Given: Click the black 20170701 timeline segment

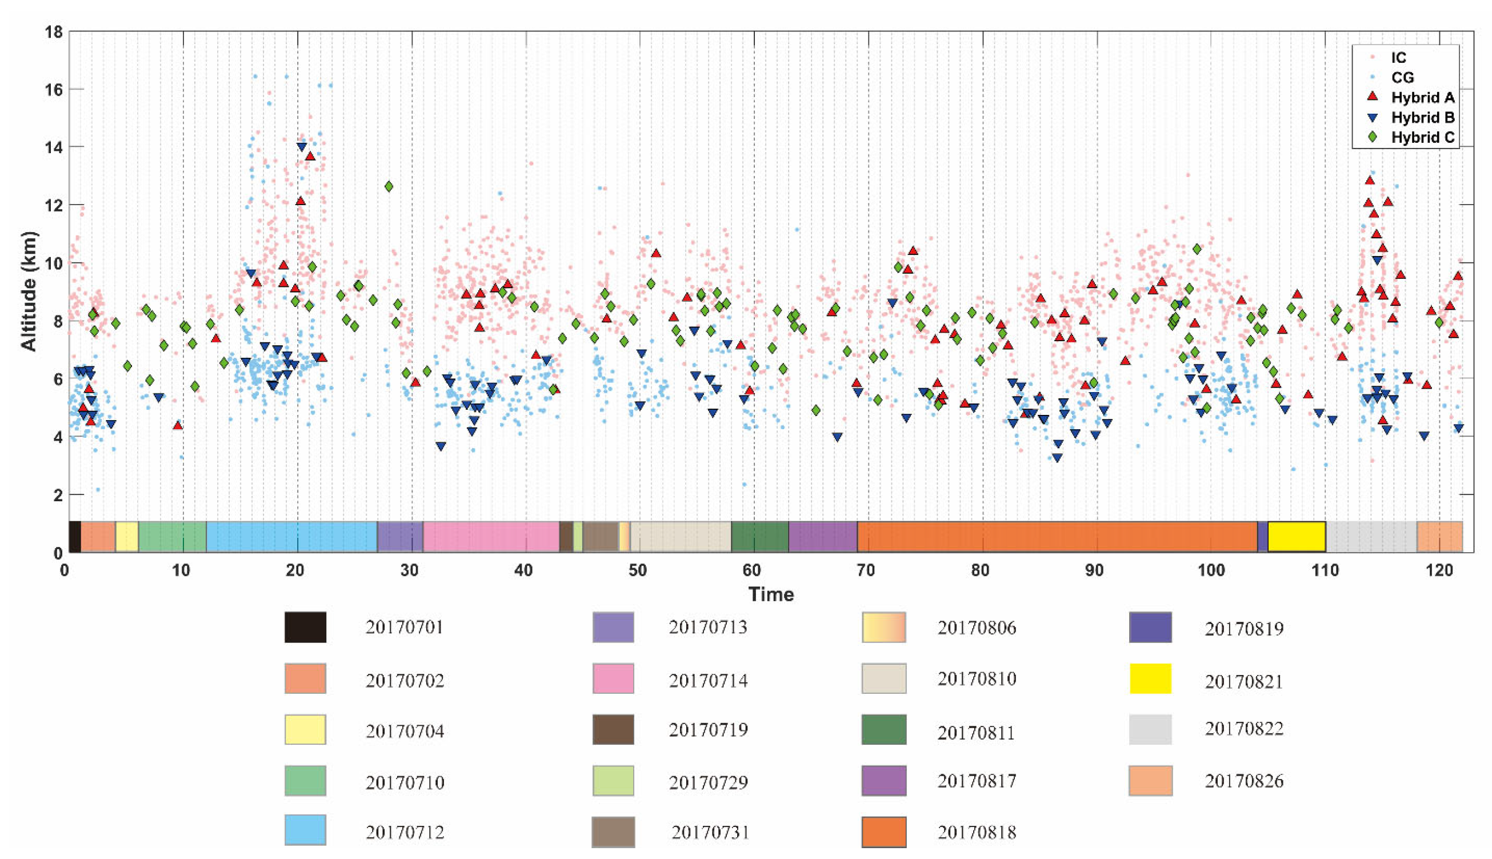Looking at the screenshot, I should pos(75,537).
